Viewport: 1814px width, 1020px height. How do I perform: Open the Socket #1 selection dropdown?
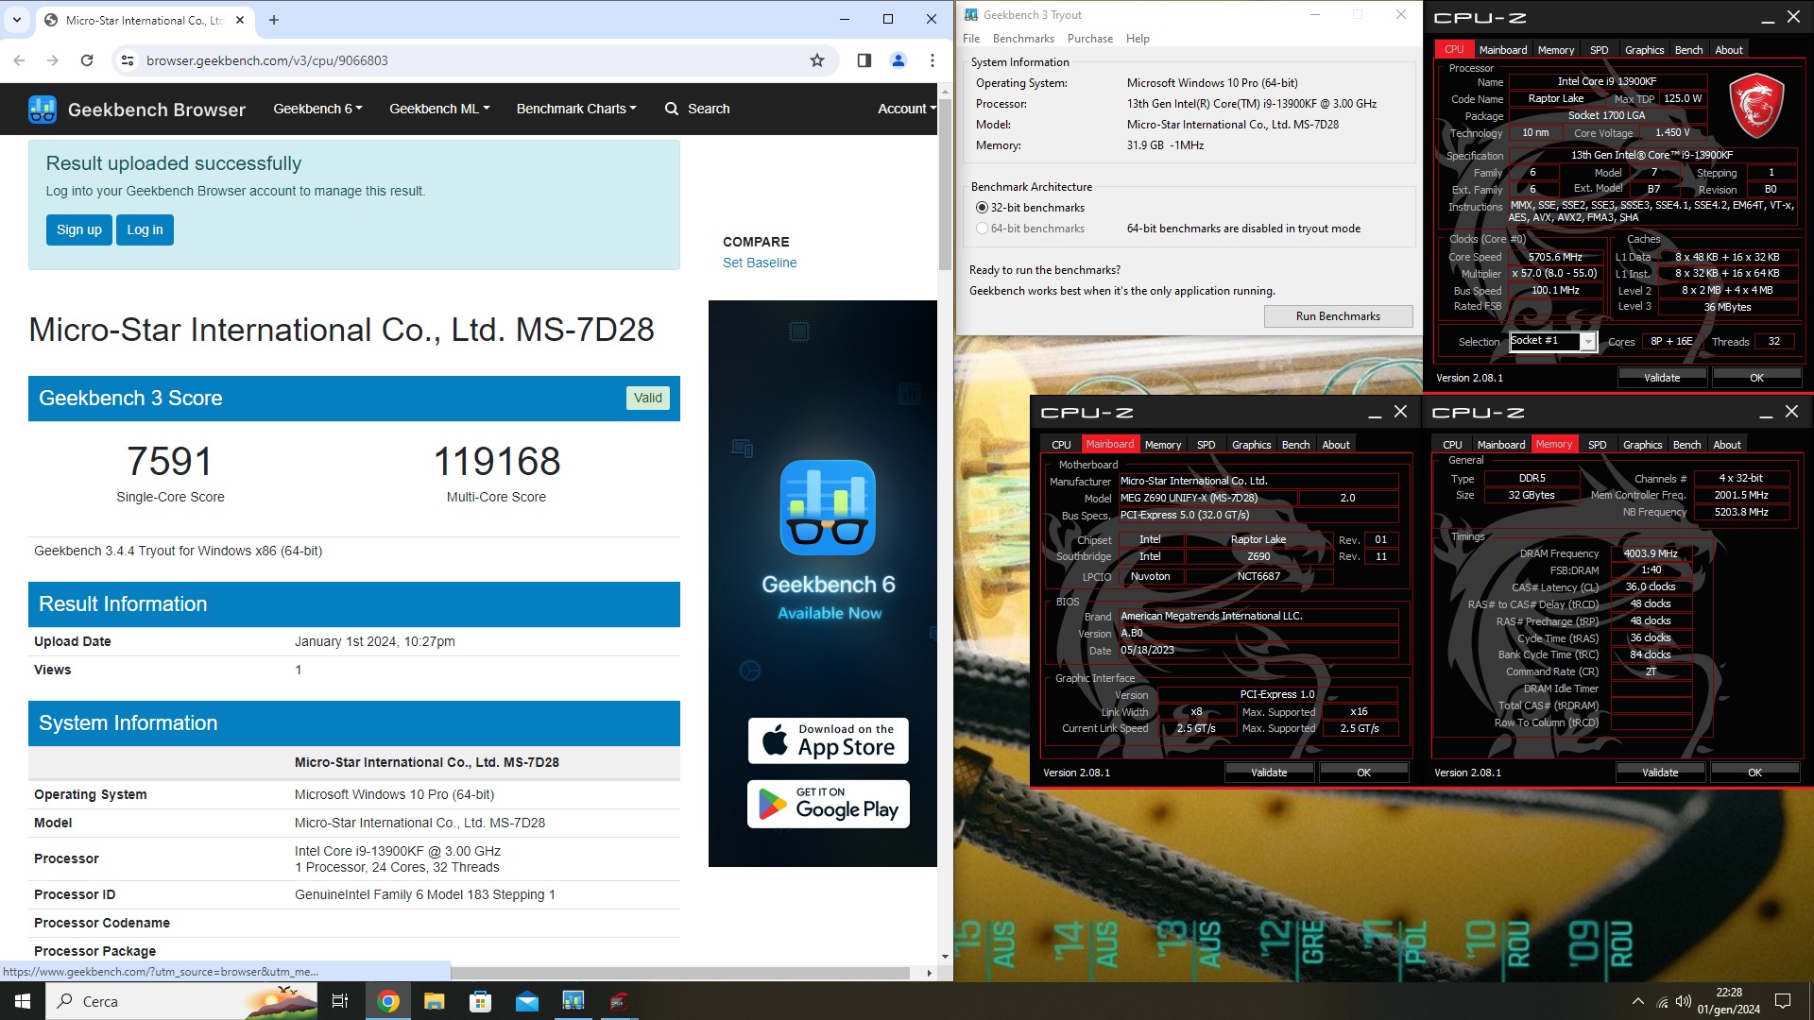[1553, 342]
